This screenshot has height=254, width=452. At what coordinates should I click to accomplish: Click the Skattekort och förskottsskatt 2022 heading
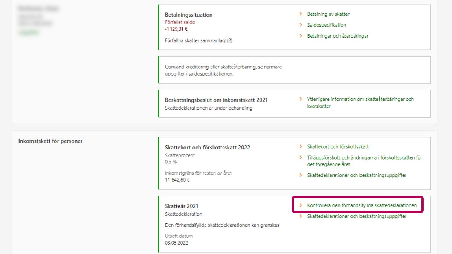coord(207,148)
